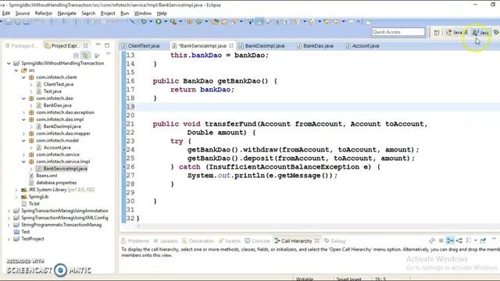The width and height of the screenshot is (500, 281).
Task: Click the Debug bug icon in toolbar
Action: (x=144, y=22)
